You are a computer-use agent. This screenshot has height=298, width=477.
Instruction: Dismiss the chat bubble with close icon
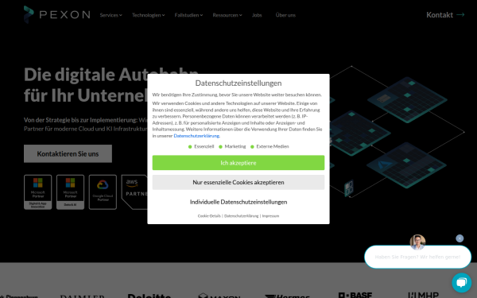460,238
